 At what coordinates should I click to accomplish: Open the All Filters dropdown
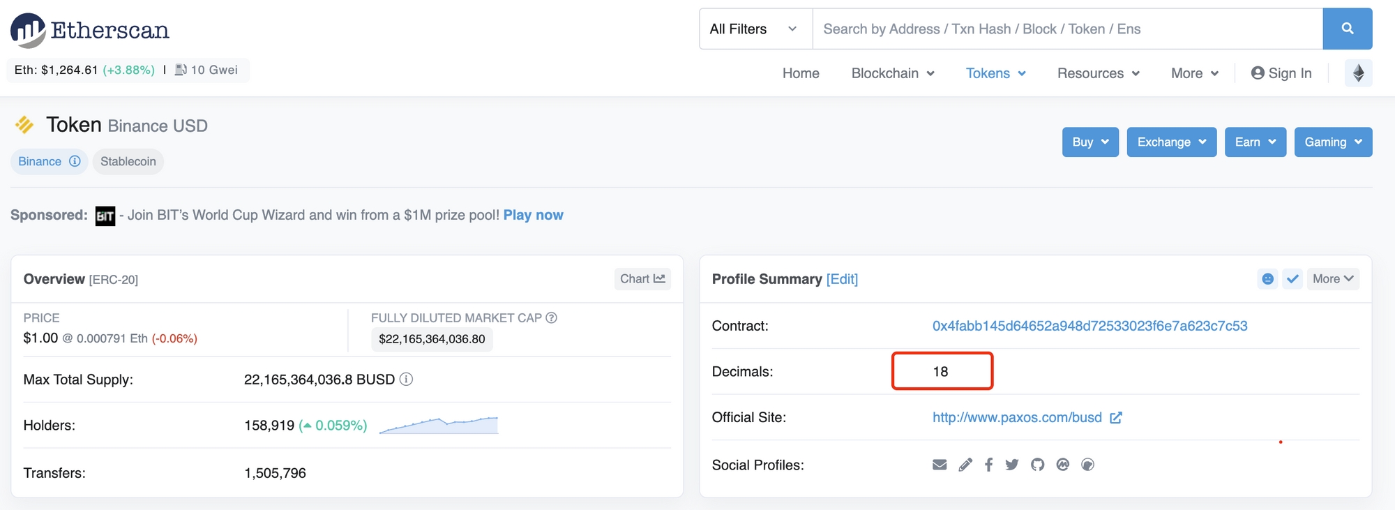[755, 29]
